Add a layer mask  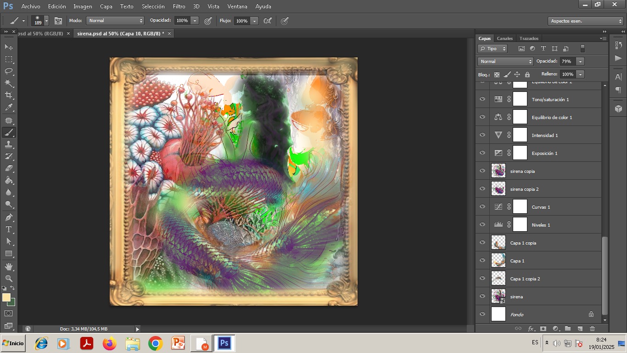pos(543,329)
